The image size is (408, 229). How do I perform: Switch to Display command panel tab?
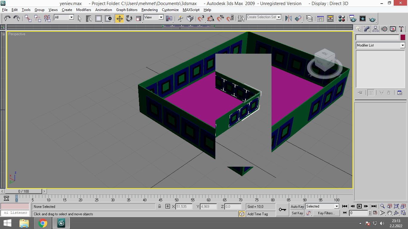393,29
